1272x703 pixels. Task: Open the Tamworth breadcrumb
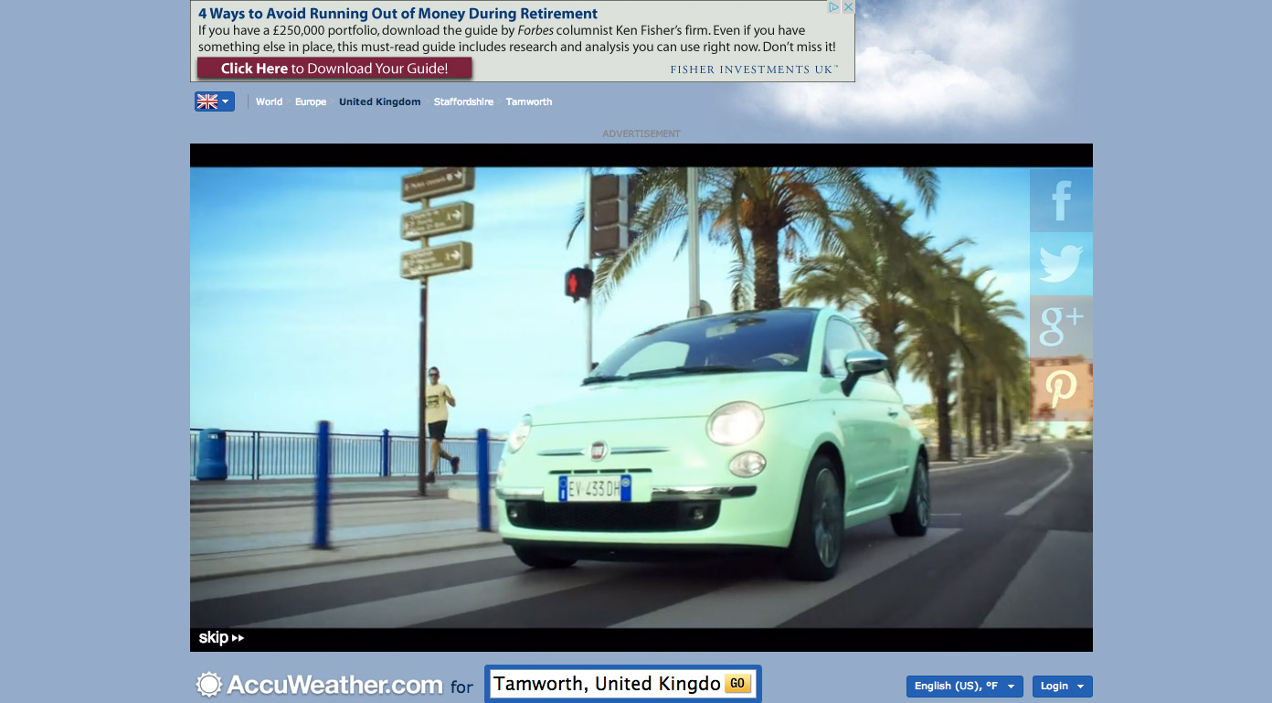click(529, 101)
